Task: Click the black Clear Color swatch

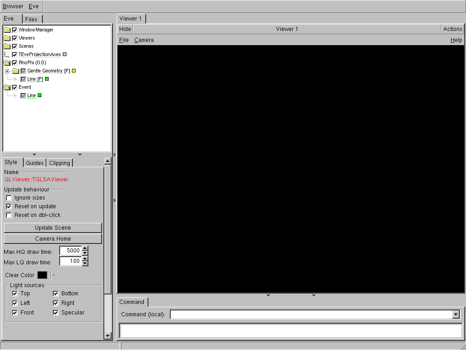Action: [42, 275]
